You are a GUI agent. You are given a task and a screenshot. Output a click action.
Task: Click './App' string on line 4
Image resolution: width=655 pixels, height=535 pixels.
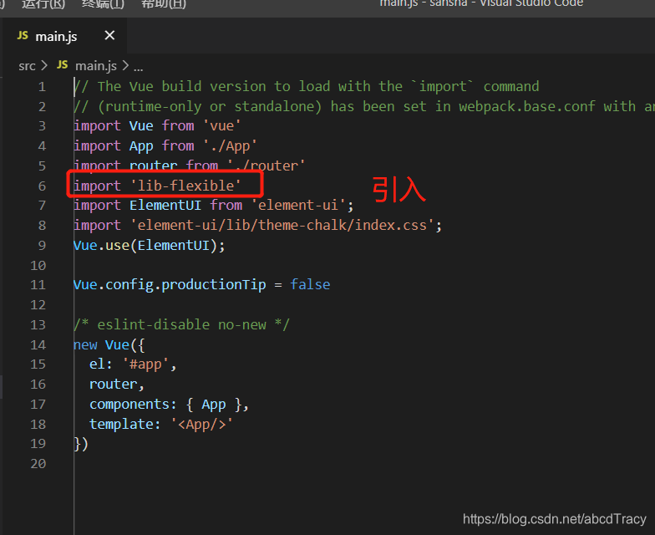(x=231, y=145)
